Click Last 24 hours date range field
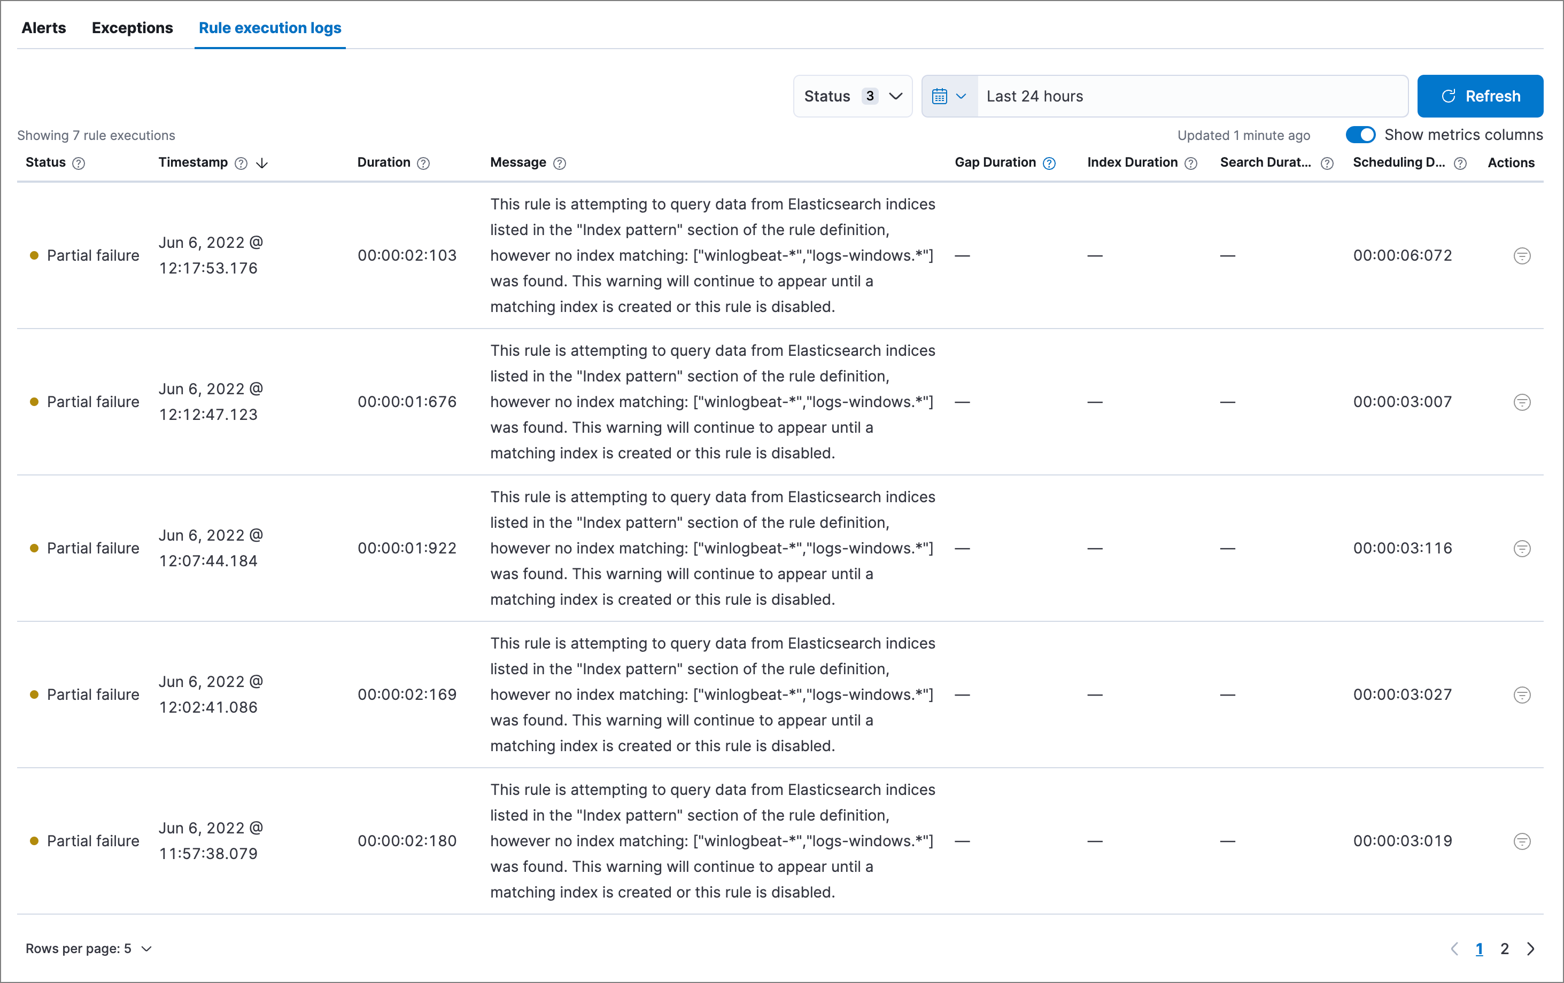The image size is (1564, 983). pyautogui.click(x=1191, y=96)
